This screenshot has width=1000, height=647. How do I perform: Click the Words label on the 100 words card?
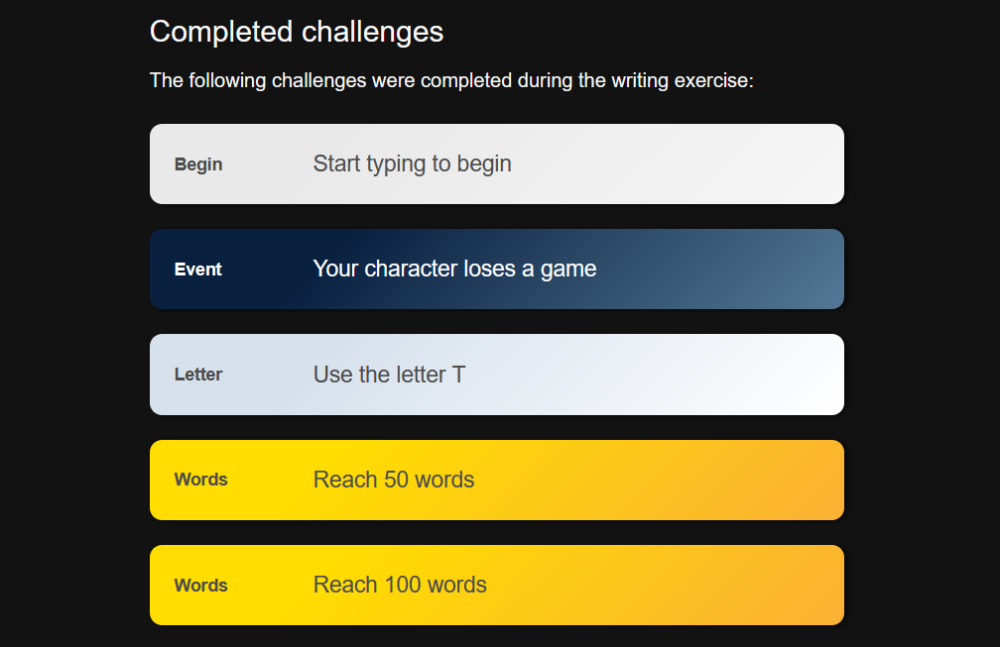[200, 586]
